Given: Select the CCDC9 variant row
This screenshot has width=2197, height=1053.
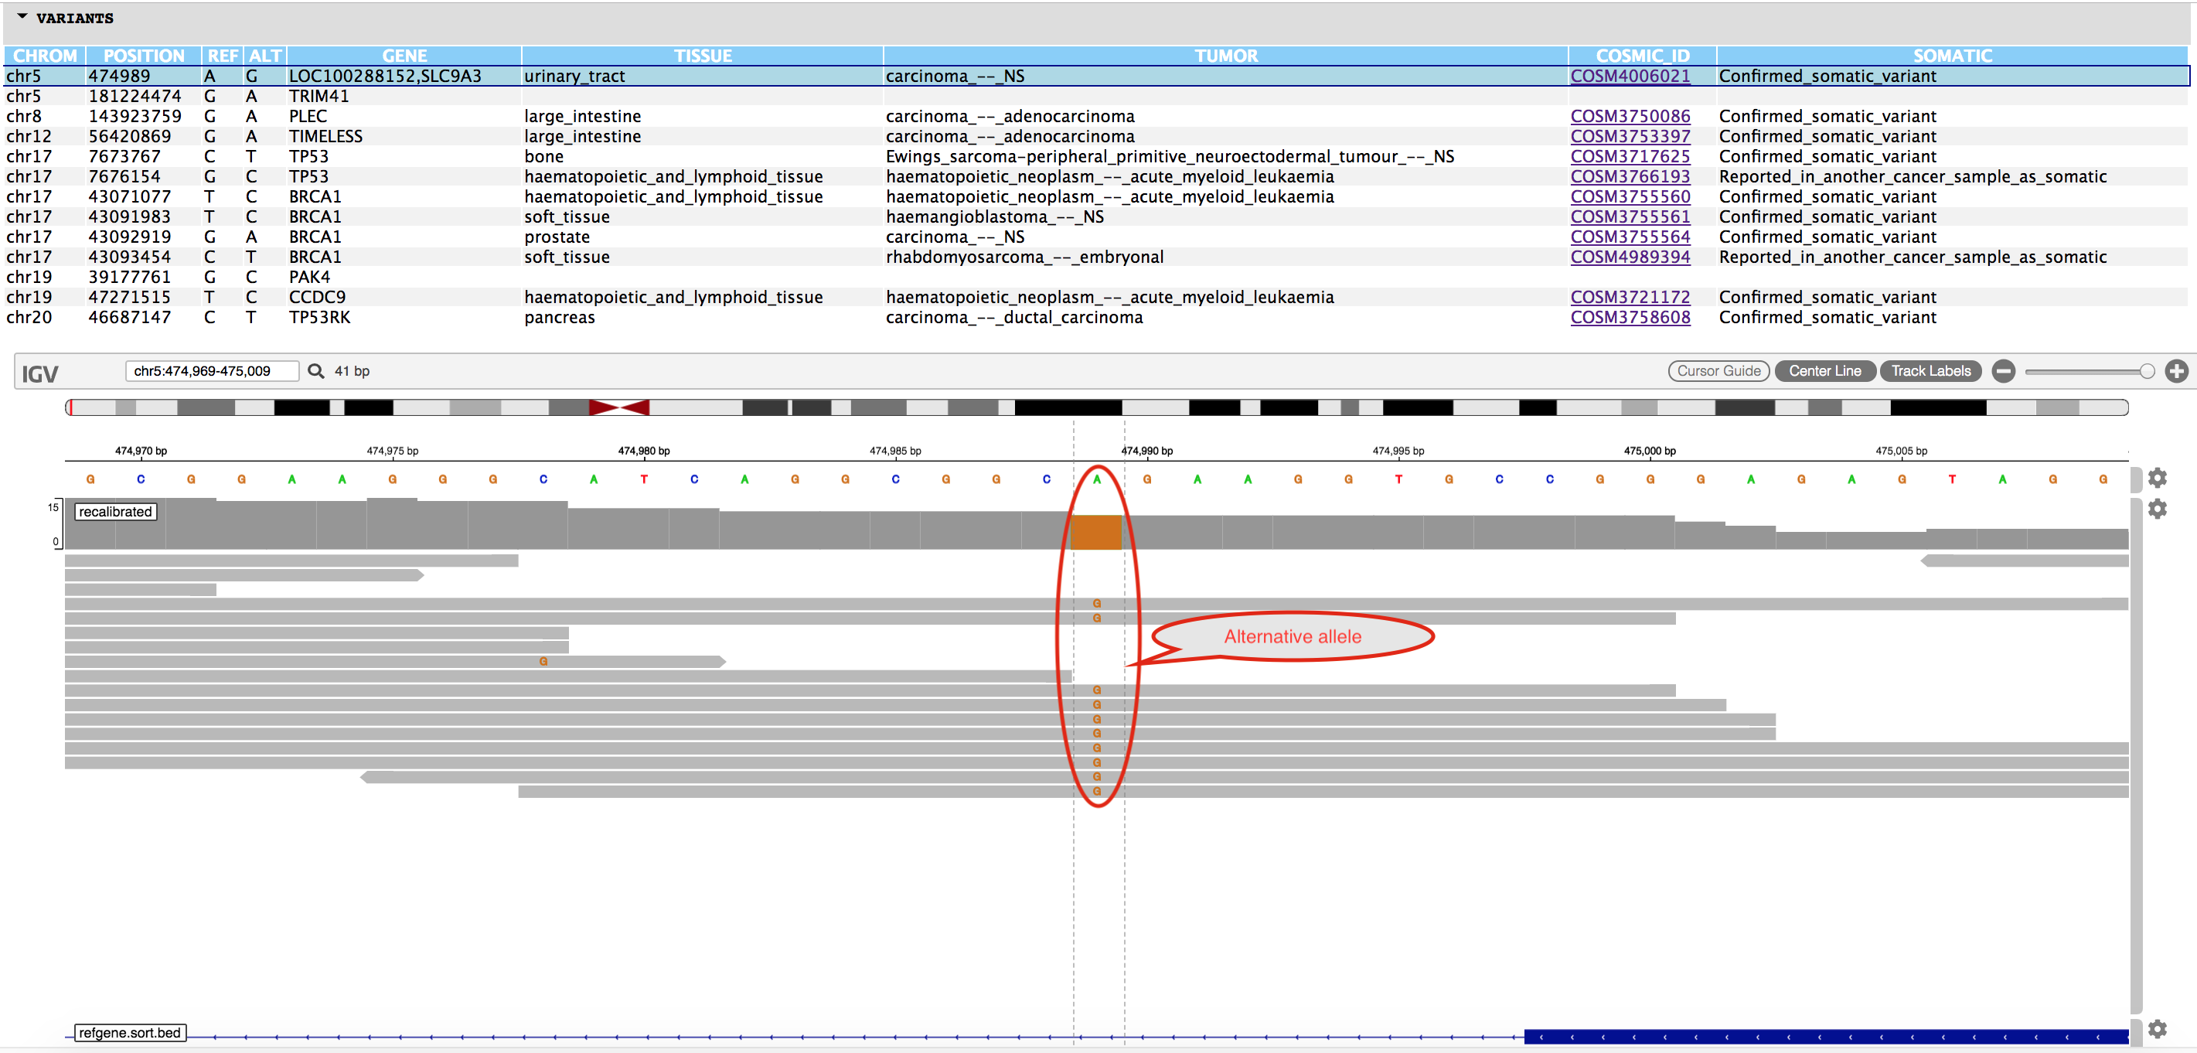Looking at the screenshot, I should (x=1096, y=297).
